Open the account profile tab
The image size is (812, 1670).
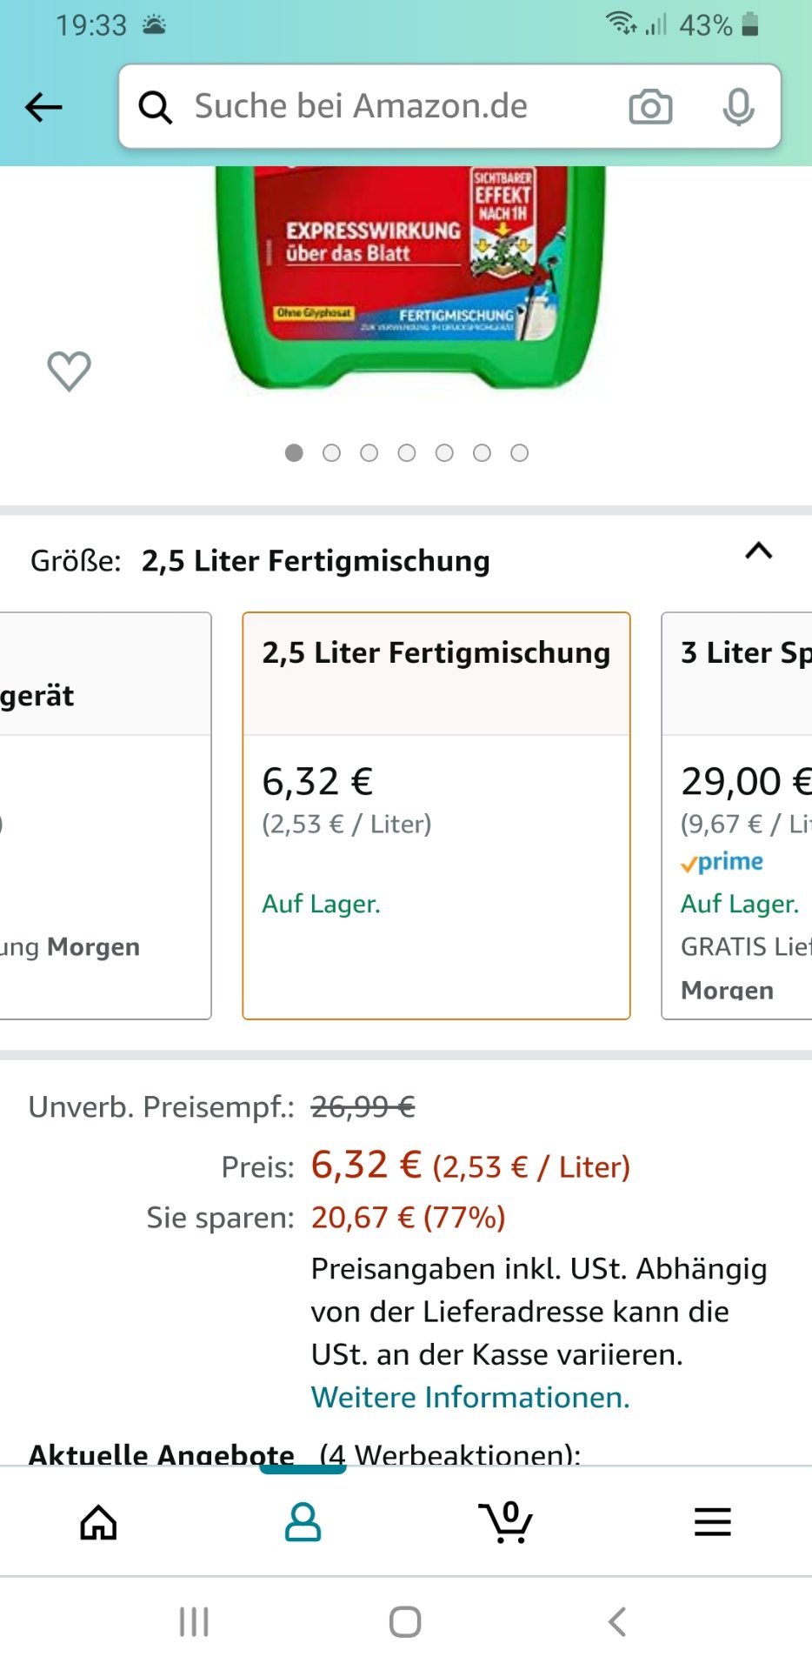point(303,1522)
